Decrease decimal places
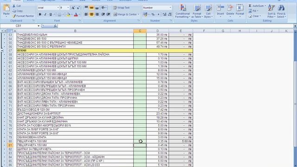 click(x=170, y=14)
